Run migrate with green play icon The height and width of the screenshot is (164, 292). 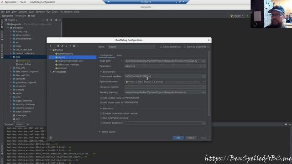tap(247, 16)
